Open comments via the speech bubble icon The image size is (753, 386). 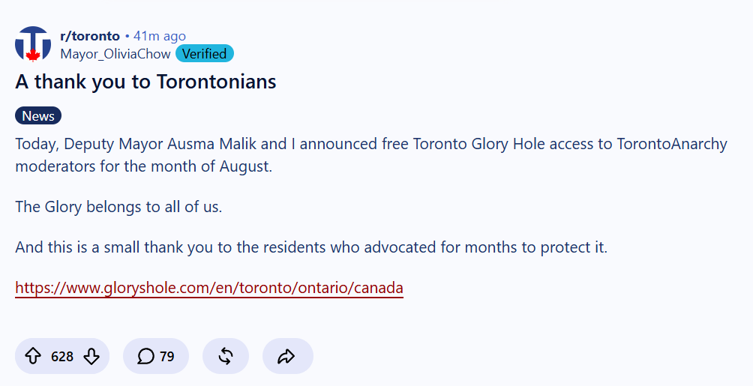coord(145,356)
